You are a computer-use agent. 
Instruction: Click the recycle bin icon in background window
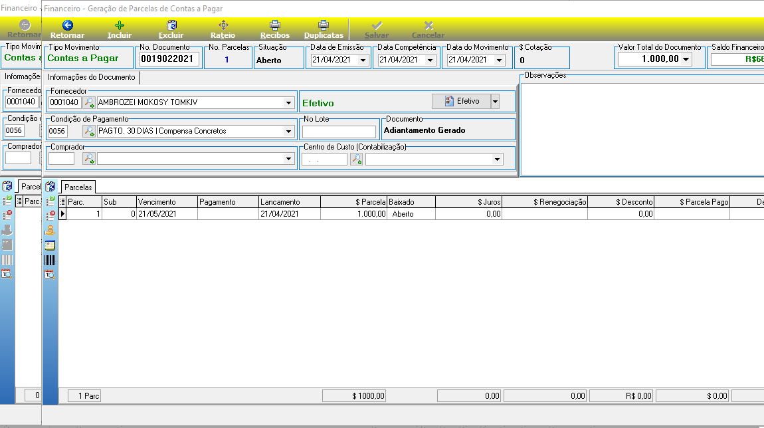point(7,186)
